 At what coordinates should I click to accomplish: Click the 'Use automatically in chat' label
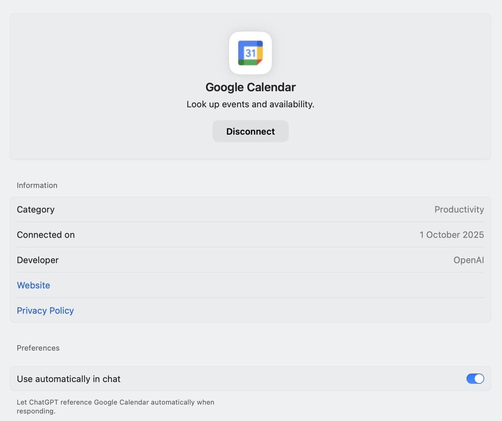tap(69, 379)
